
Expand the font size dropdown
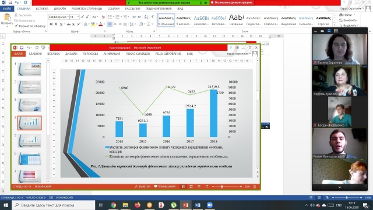(78, 17)
